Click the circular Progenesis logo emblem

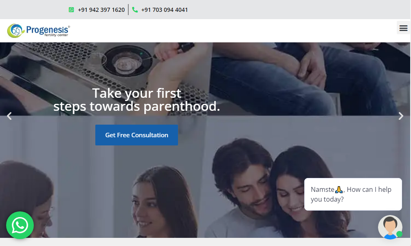pos(16,31)
